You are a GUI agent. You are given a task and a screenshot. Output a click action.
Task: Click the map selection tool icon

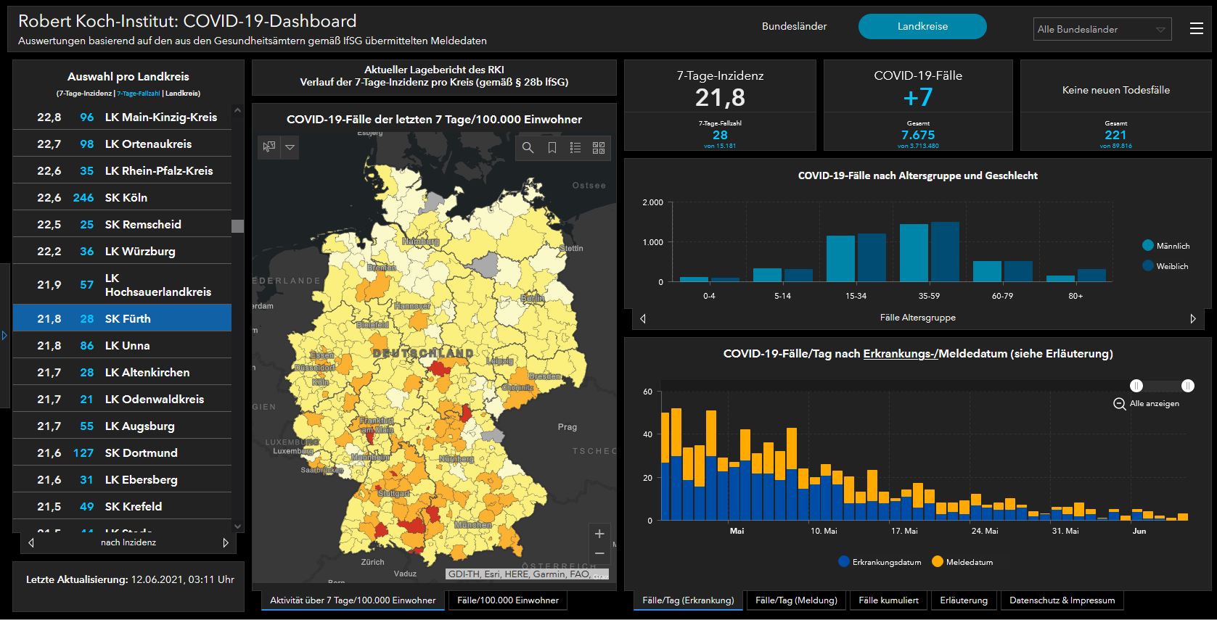point(269,147)
